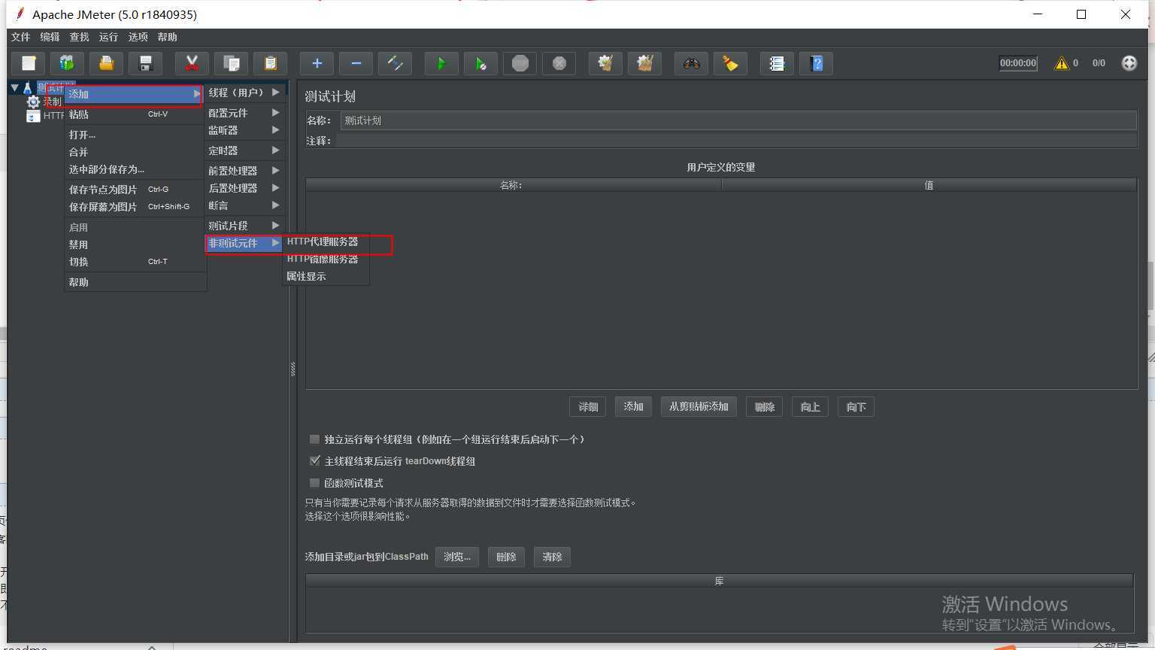This screenshot has height=650, width=1155.
Task: Expand the 断言 submenu
Action: click(x=244, y=205)
